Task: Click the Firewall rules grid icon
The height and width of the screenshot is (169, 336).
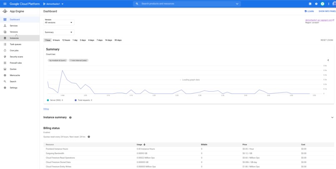Action: pos(5,63)
